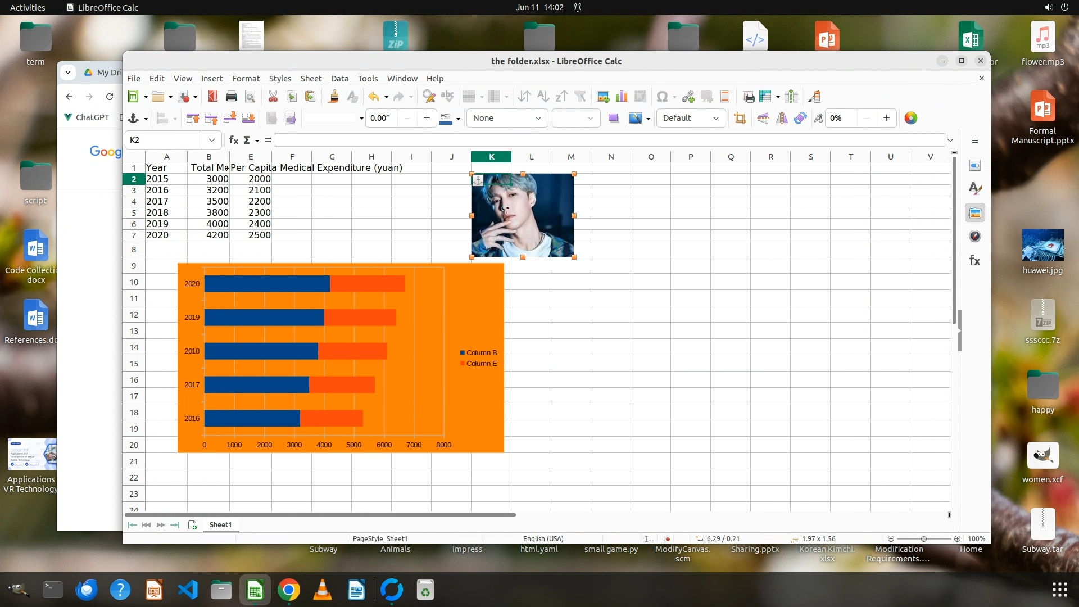1079x607 pixels.
Task: Expand the line style None dropdown
Action: (538, 118)
